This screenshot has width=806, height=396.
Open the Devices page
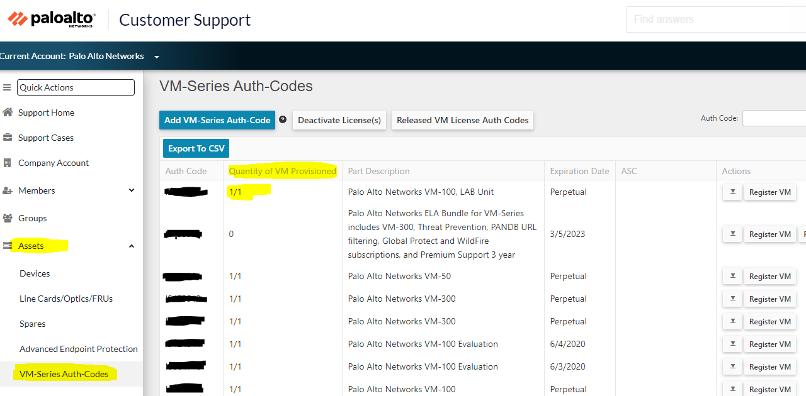tap(35, 273)
